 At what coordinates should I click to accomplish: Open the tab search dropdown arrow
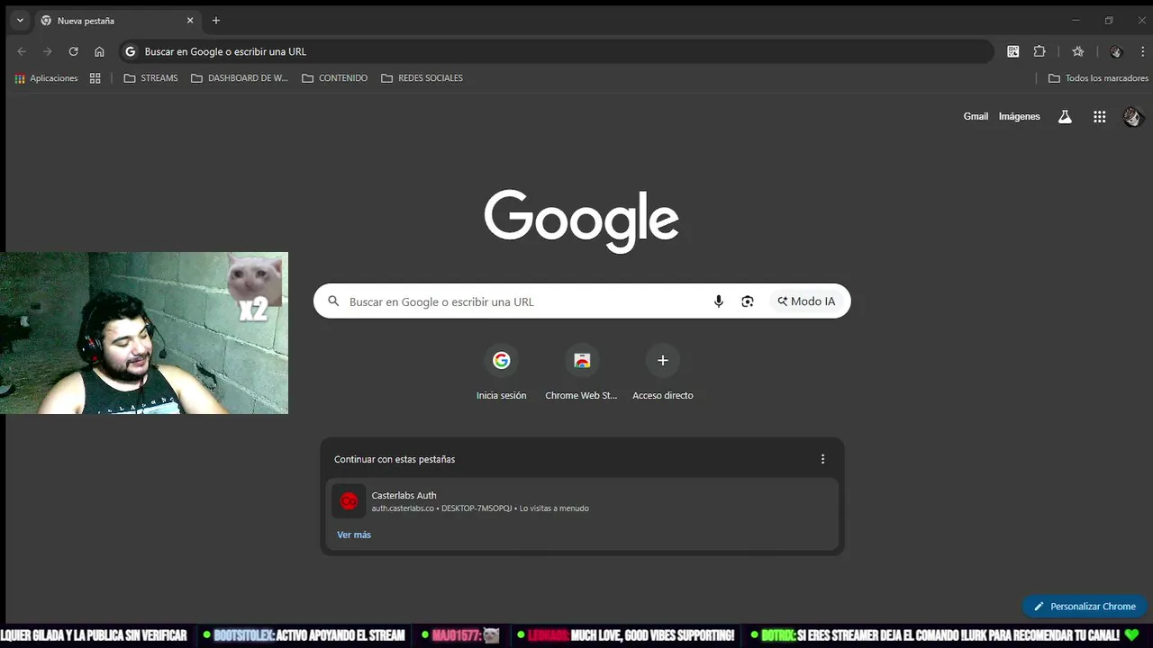coord(20,21)
